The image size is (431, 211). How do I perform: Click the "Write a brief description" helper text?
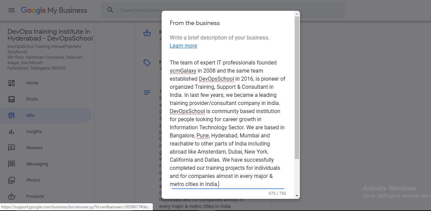point(220,38)
